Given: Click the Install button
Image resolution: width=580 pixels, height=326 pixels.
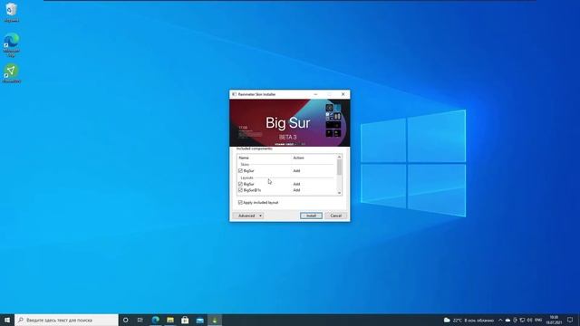Looking at the screenshot, I should (x=311, y=216).
